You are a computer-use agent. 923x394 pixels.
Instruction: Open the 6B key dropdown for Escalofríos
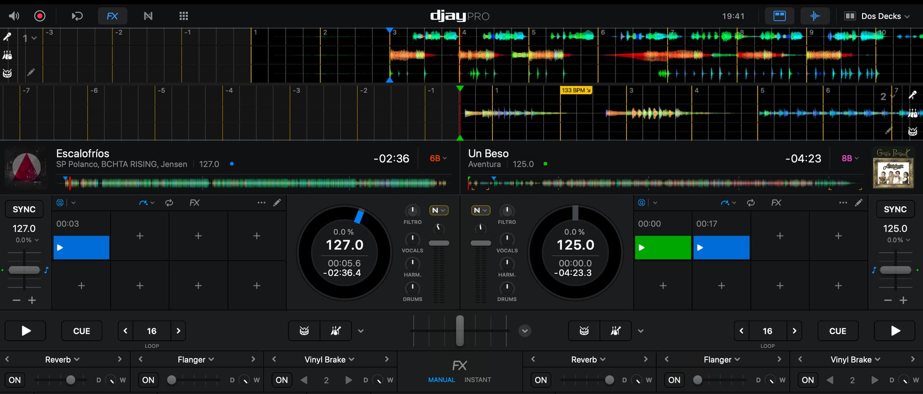tap(438, 158)
